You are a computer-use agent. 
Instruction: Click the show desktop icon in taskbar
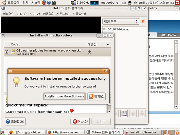click(x=3, y=132)
